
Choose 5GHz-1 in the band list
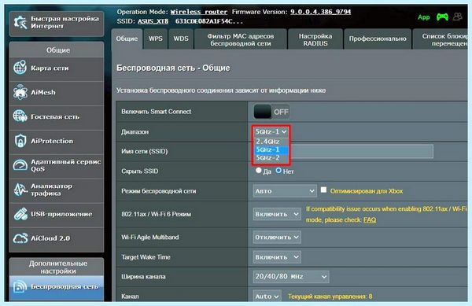click(271, 149)
